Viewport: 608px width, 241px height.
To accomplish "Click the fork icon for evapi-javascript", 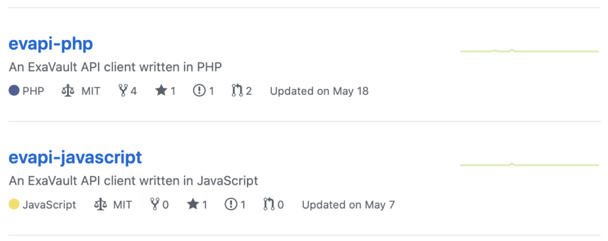I will 155,204.
